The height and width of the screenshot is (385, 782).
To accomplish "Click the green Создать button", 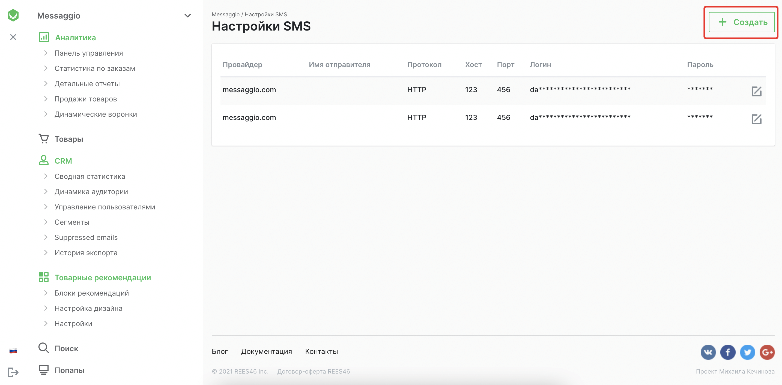I will pos(742,22).
